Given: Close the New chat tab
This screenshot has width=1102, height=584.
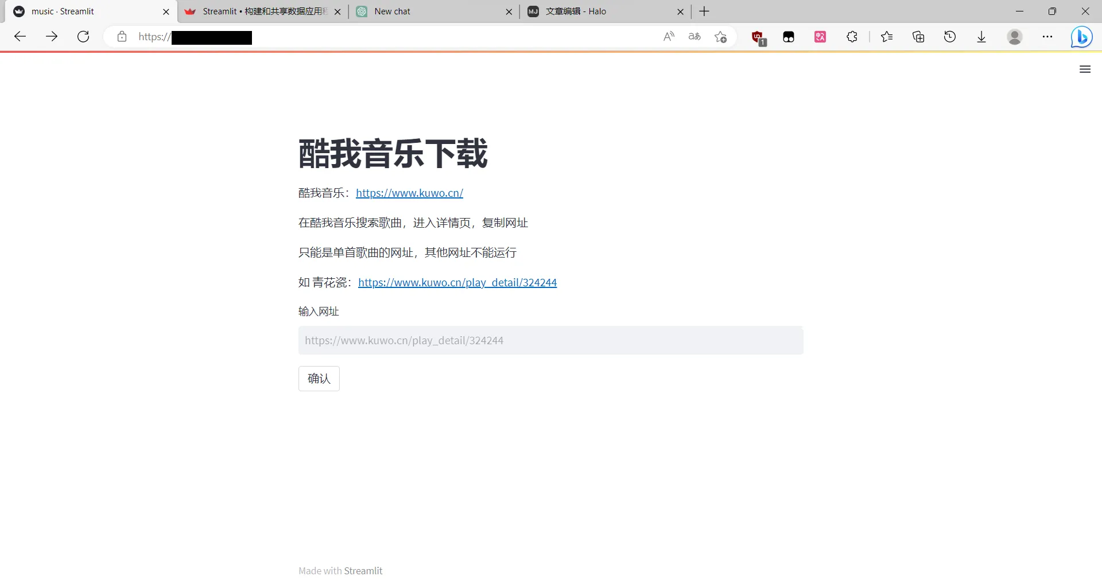Looking at the screenshot, I should (509, 11).
